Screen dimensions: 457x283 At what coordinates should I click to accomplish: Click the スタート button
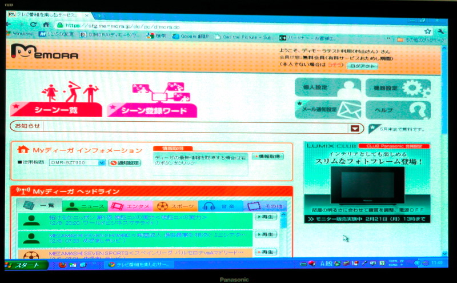pyautogui.click(x=26, y=265)
